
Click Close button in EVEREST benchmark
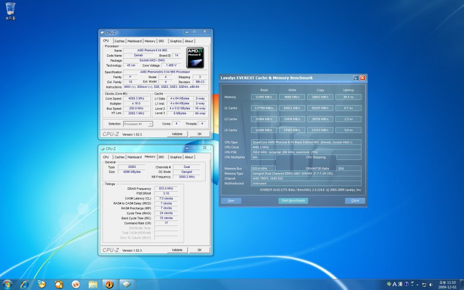coord(355,201)
